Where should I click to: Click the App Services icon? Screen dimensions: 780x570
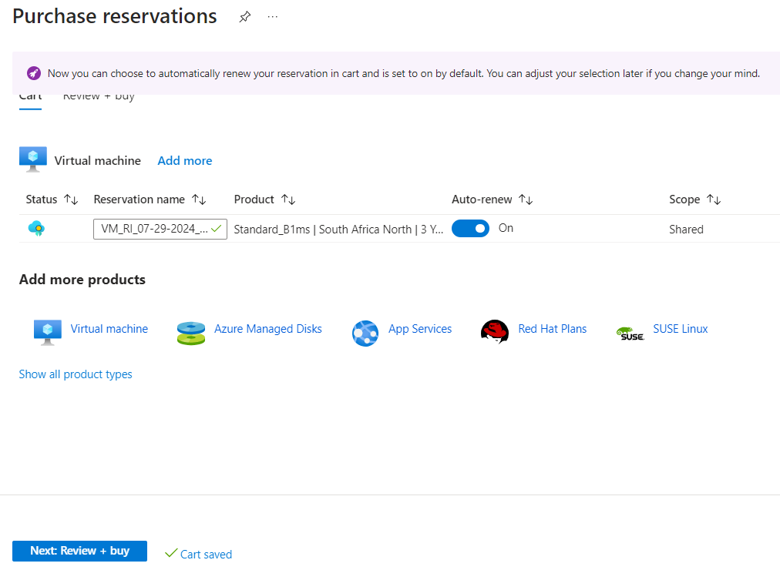tap(365, 333)
